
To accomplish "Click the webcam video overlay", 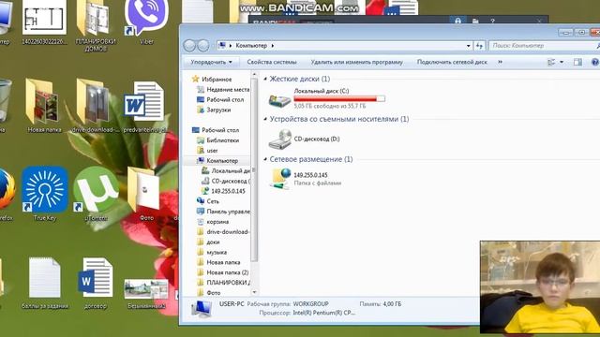I will pyautogui.click(x=540, y=287).
